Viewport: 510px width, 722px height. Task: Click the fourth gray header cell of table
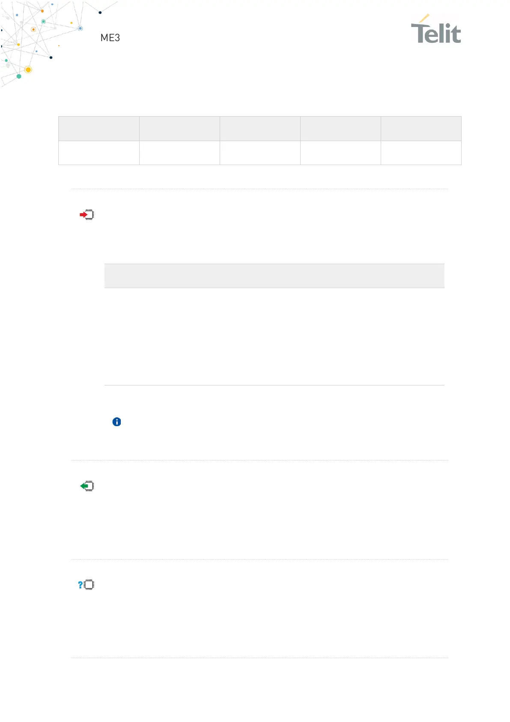pyautogui.click(x=340, y=129)
